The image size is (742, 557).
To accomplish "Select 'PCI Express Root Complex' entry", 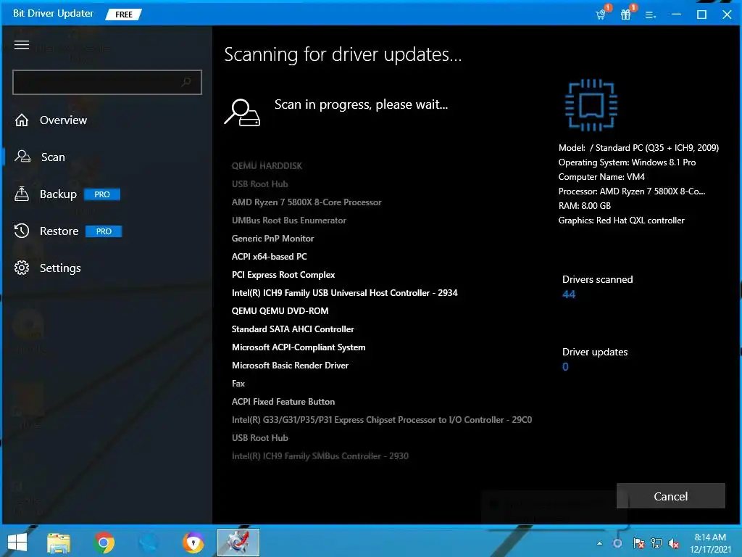I will (x=283, y=275).
